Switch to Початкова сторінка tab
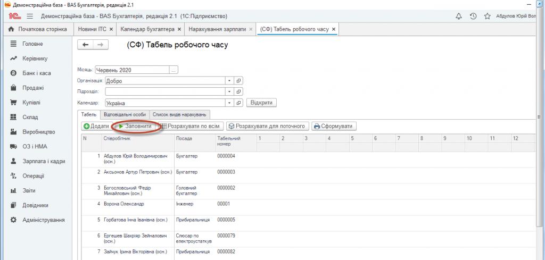This screenshot has width=545, height=260. [38, 29]
